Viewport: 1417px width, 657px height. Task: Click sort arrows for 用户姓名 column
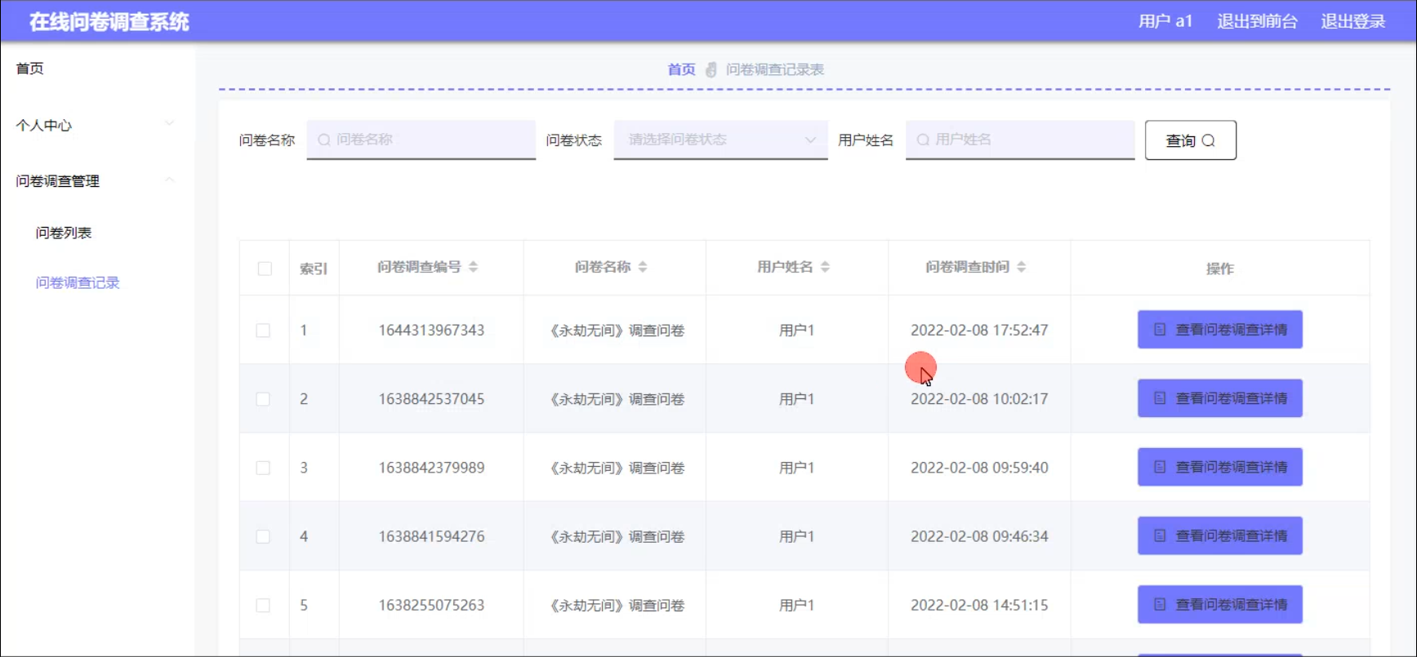[x=825, y=267]
